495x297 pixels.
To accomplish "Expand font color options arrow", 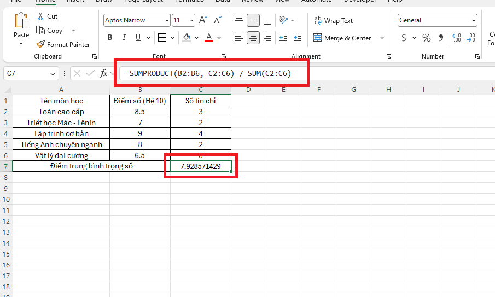I will point(219,38).
